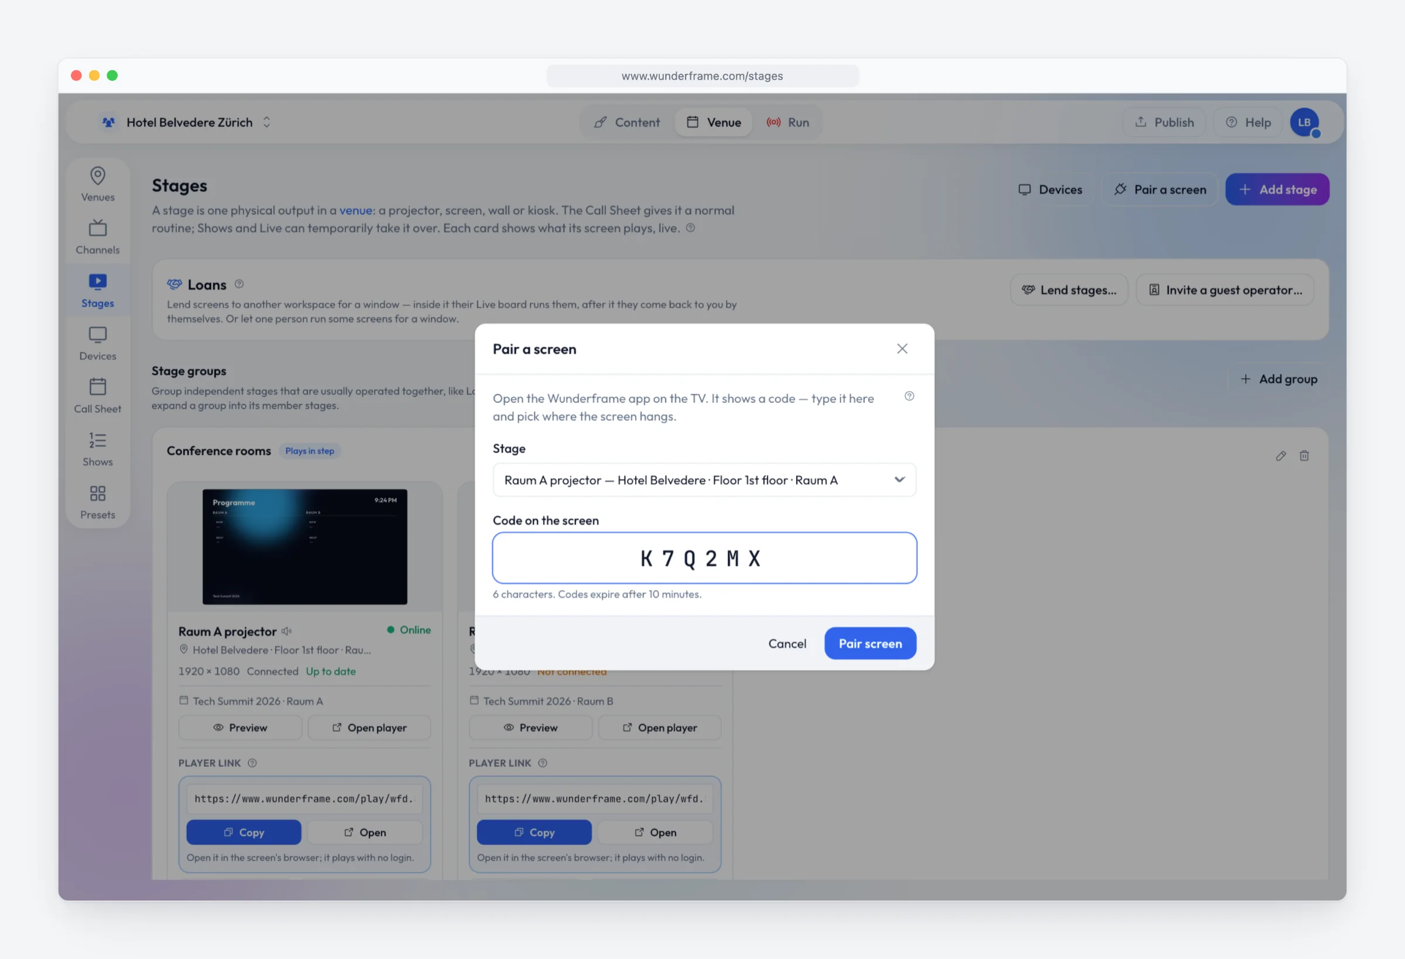Viewport: 1405px width, 959px height.
Task: Open the Call Sheet sidebar section
Action: click(97, 397)
